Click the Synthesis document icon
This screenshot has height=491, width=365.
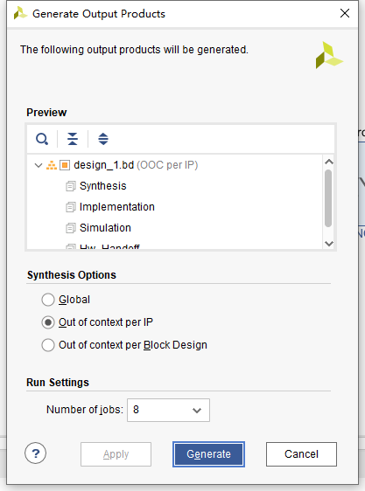[71, 186]
